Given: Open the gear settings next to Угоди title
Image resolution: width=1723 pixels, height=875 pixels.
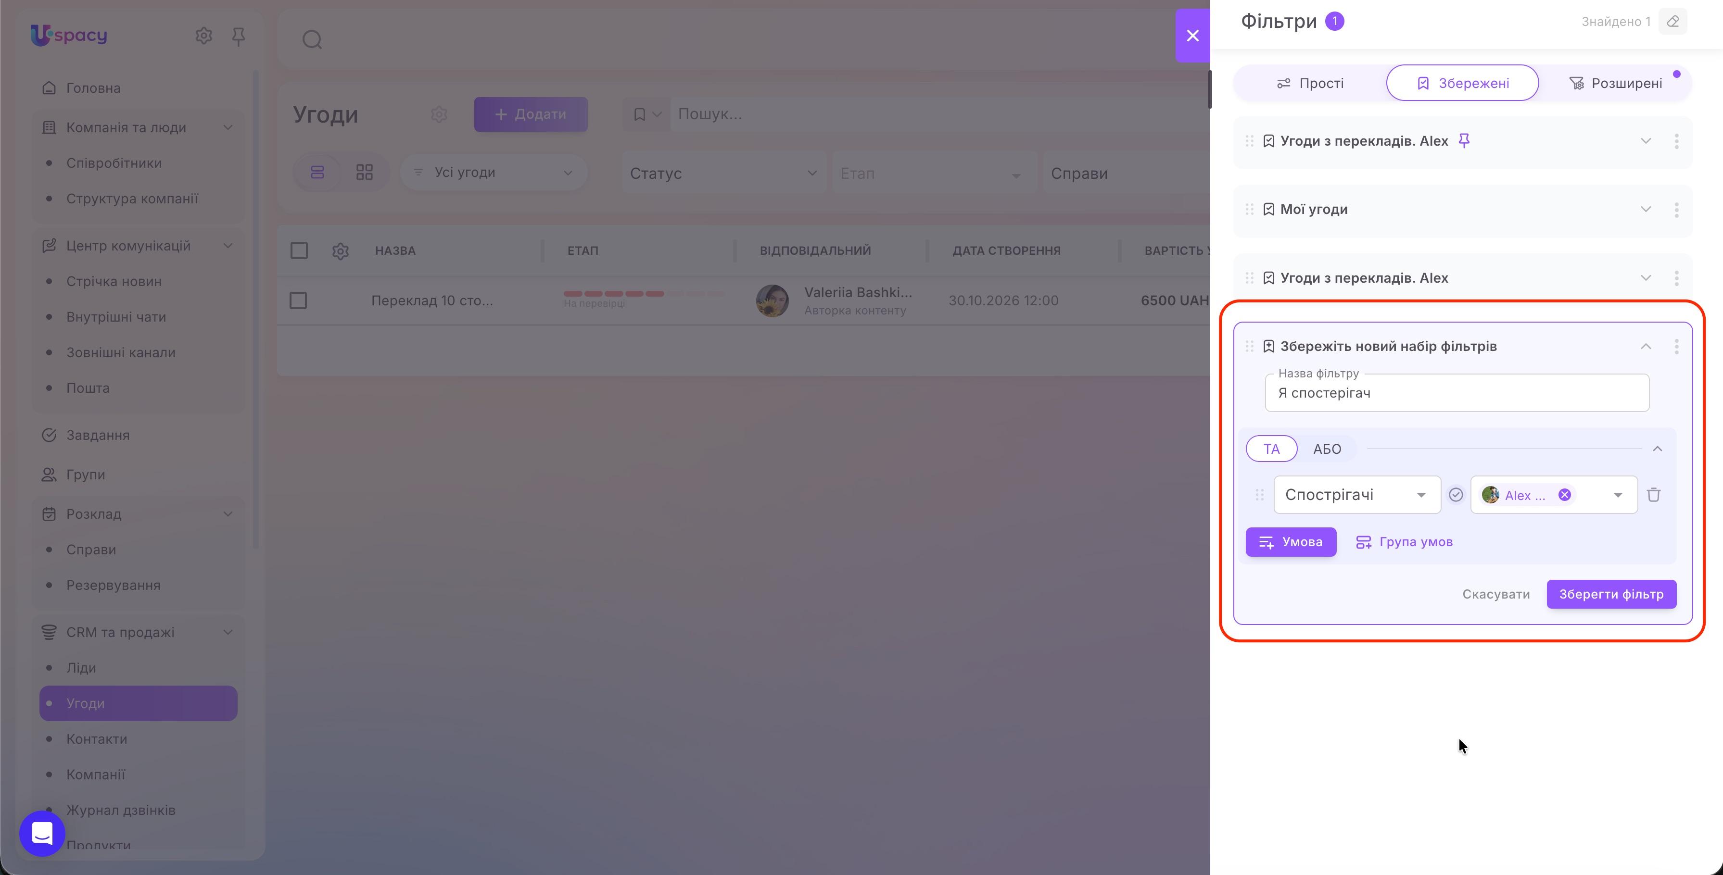Looking at the screenshot, I should 439,114.
